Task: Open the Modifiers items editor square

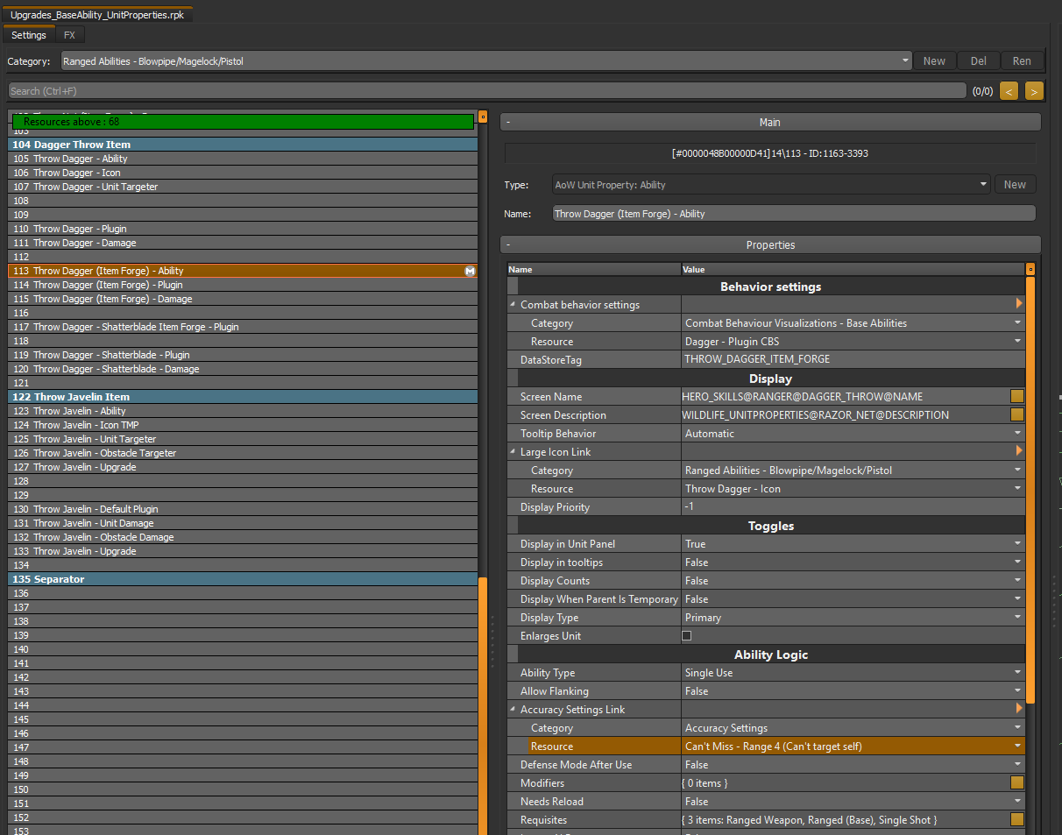Action: pos(1017,783)
